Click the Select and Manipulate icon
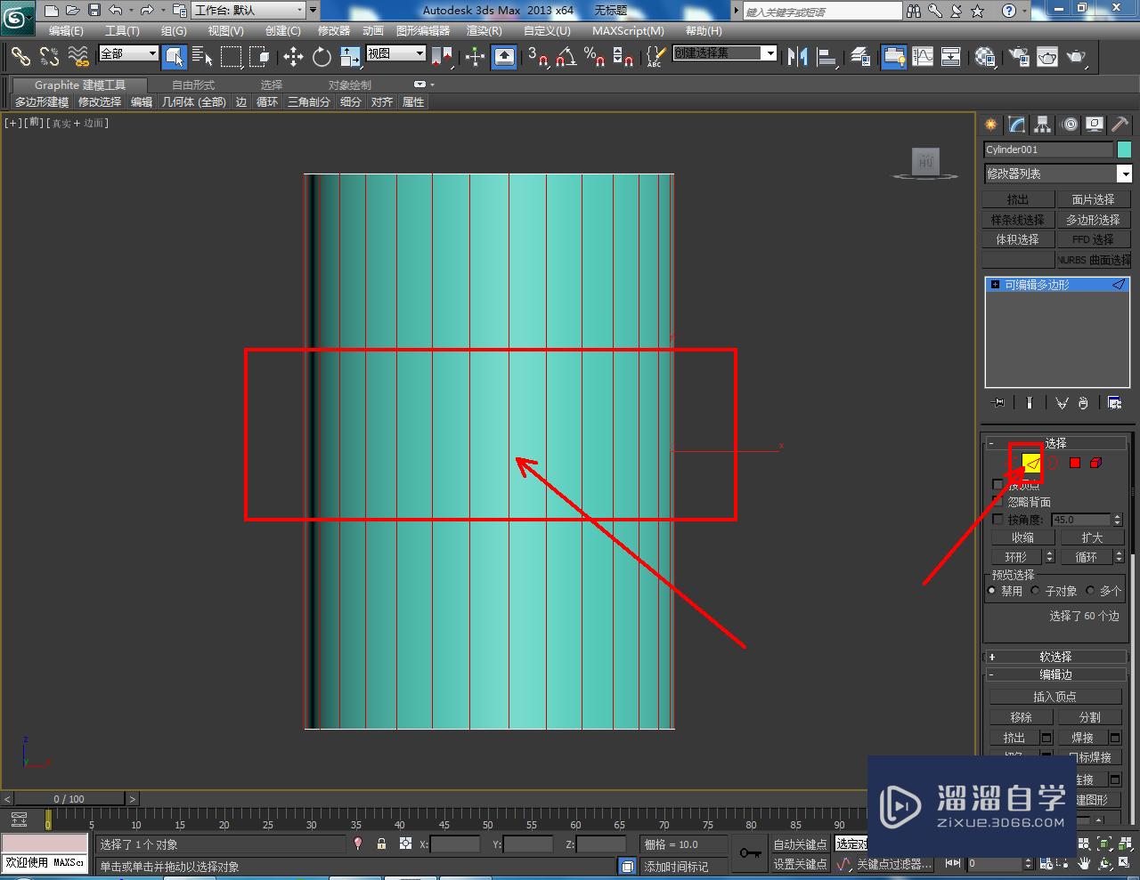 point(475,57)
